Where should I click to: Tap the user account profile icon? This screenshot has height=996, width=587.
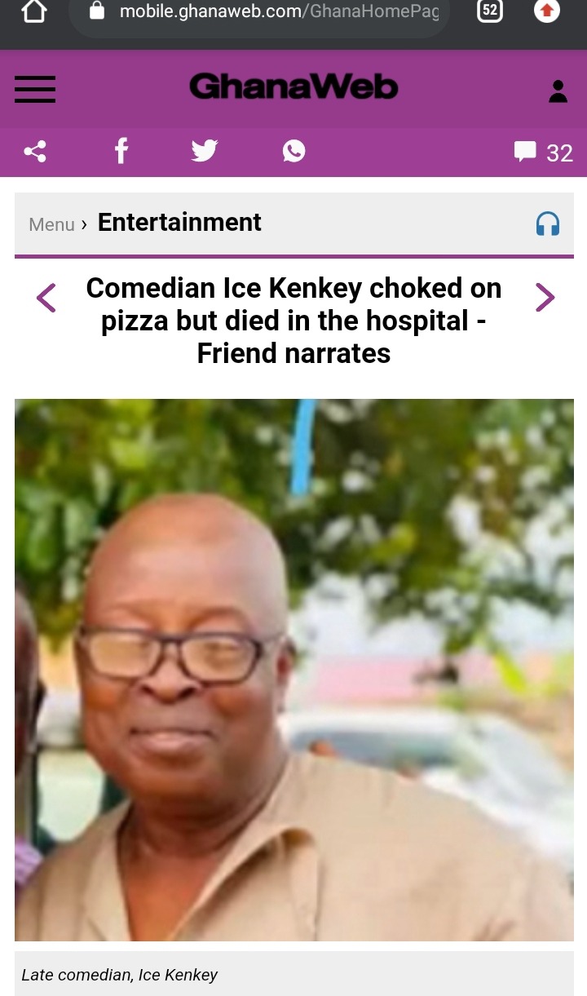coord(558,91)
